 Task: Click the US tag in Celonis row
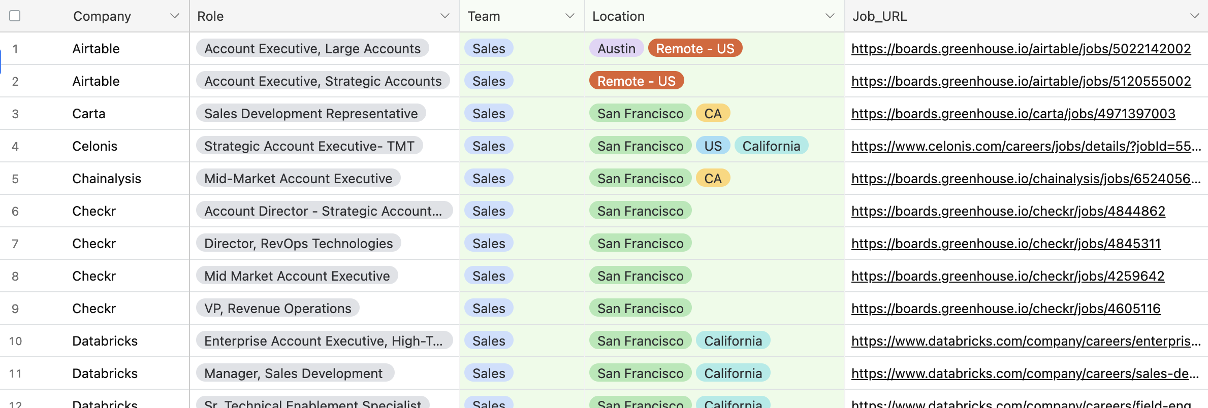[713, 146]
